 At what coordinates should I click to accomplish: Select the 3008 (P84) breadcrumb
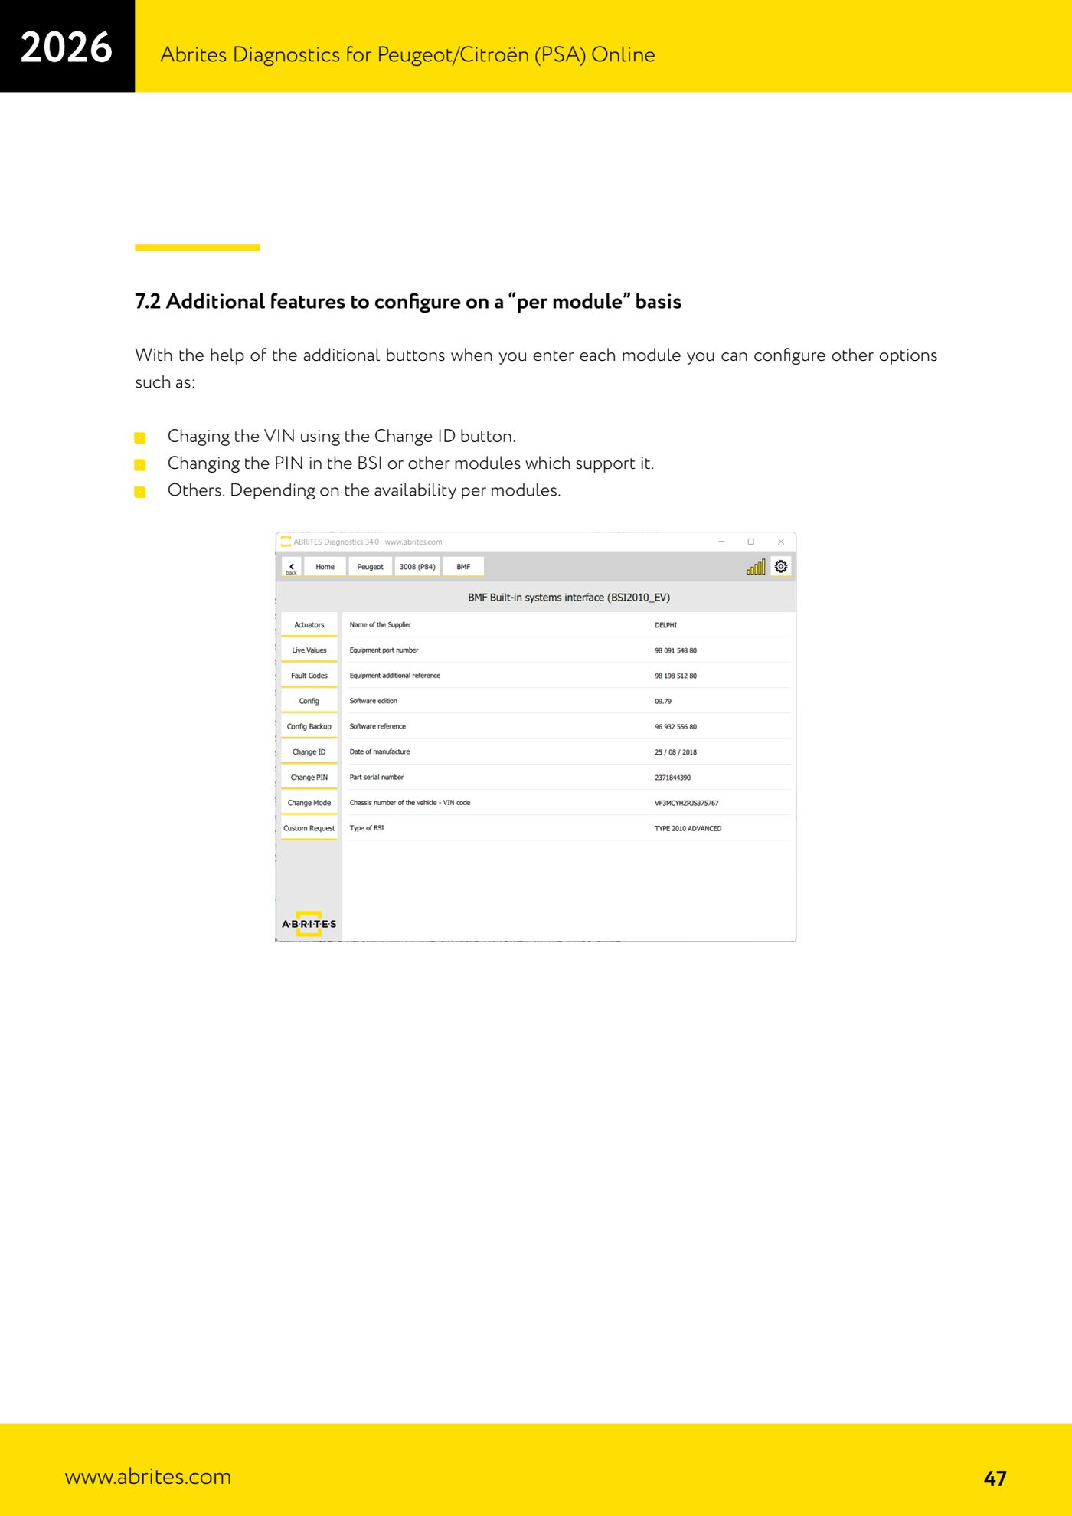[417, 567]
